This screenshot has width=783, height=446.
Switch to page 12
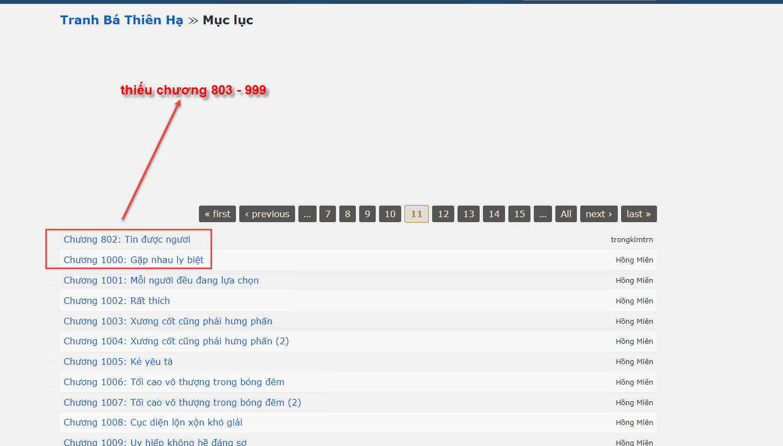(443, 214)
